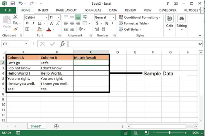Click the Redo arrow in the title bar
The image size is (205, 136).
[32, 3]
